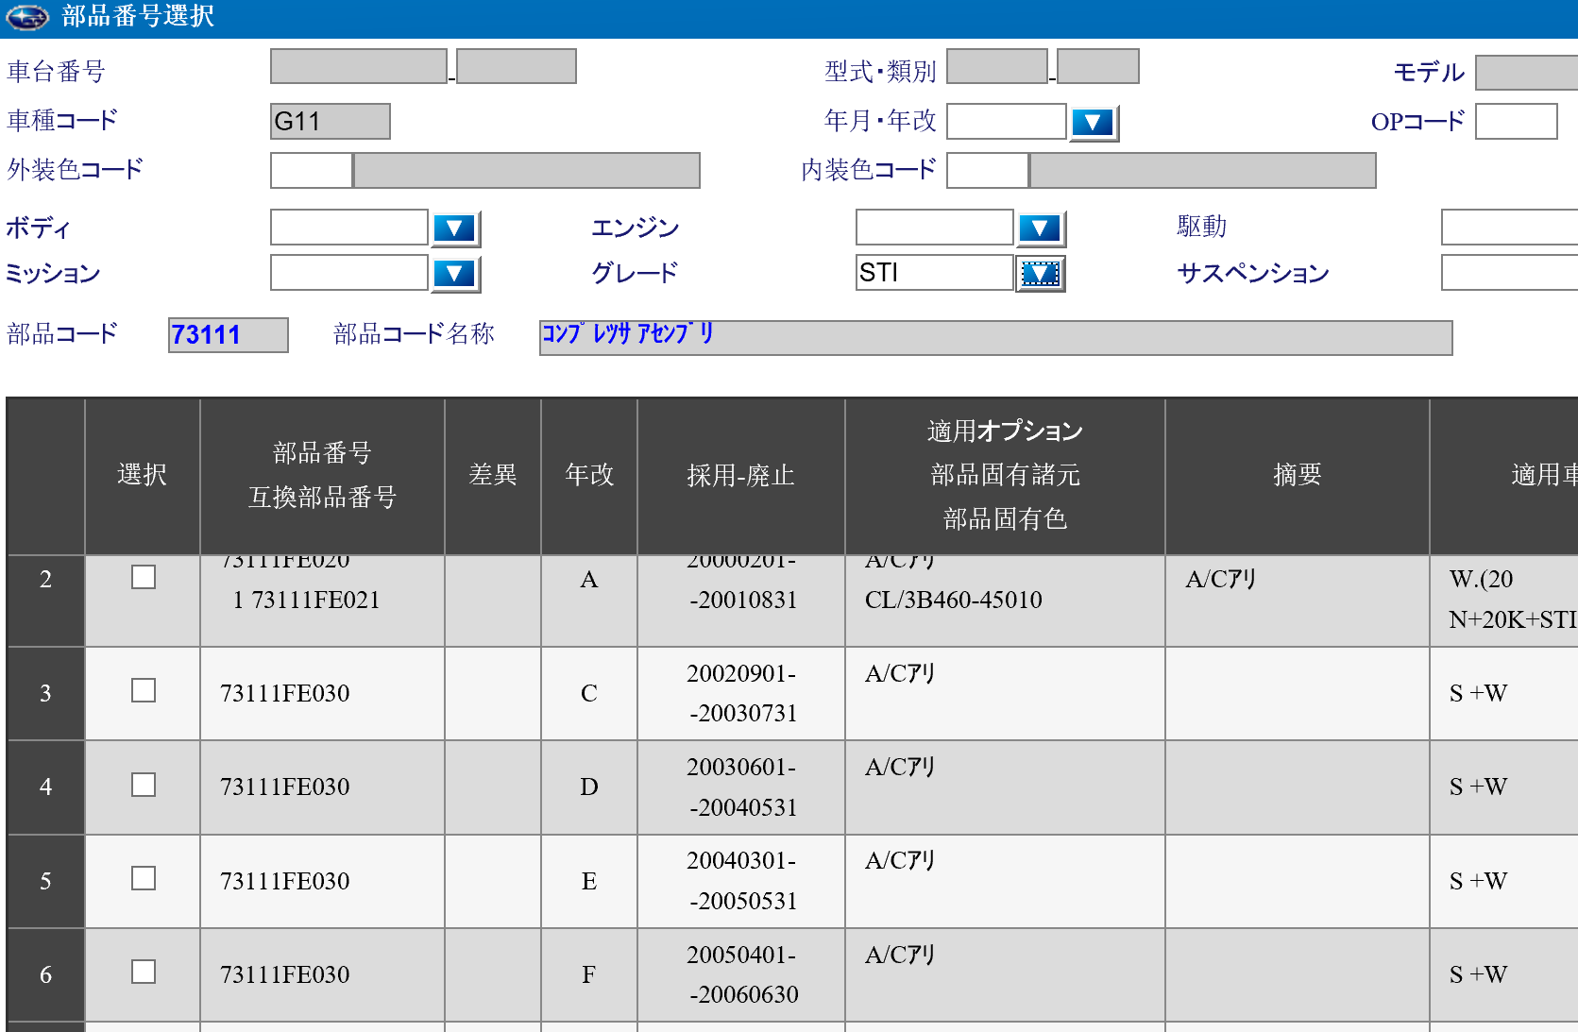Click the Subaru logo icon in title bar
Image resolution: width=1578 pixels, height=1032 pixels.
[x=27, y=17]
